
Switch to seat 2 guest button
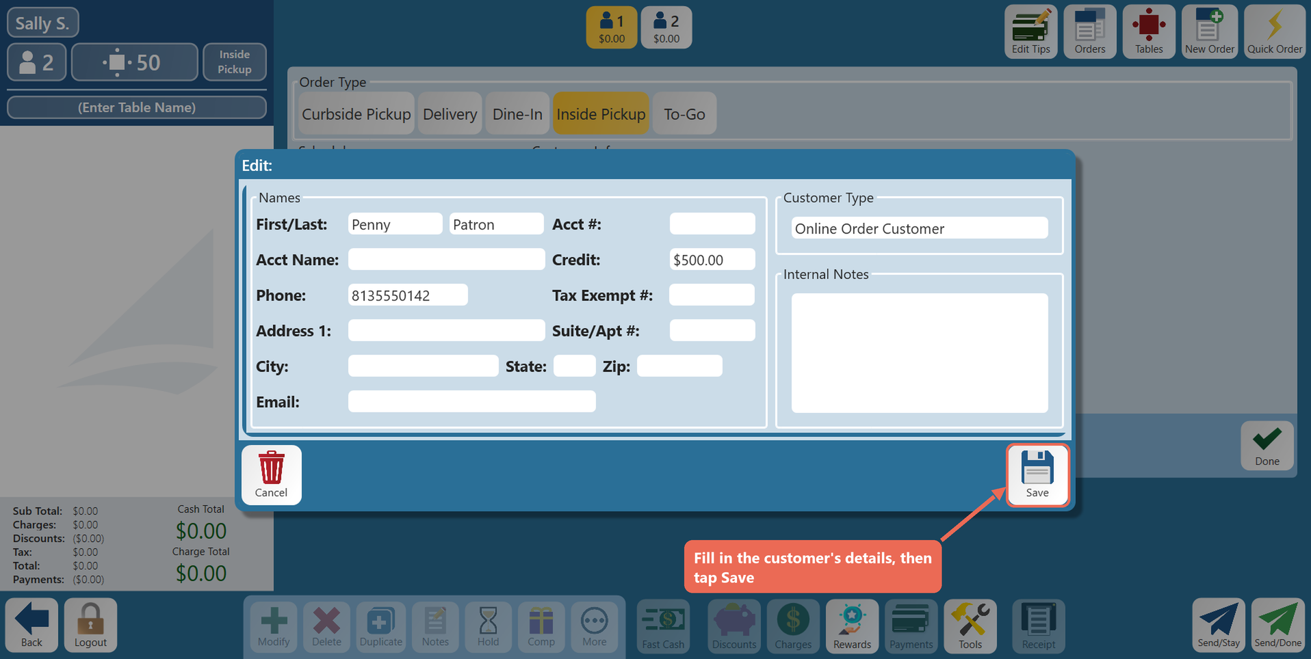(x=666, y=28)
